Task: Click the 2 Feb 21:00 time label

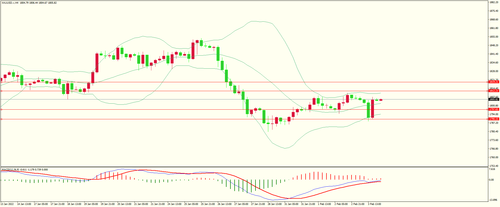Action: pos(358,204)
